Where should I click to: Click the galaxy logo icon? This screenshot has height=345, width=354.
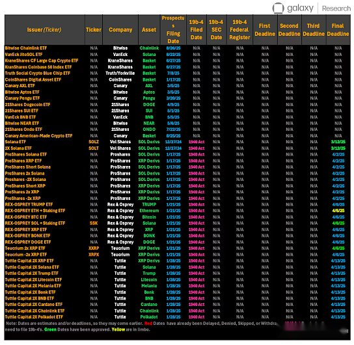pyautogui.click(x=278, y=8)
